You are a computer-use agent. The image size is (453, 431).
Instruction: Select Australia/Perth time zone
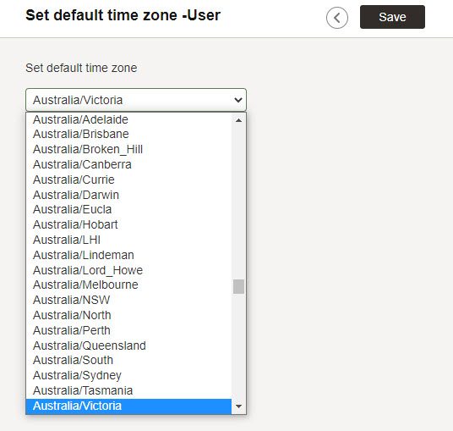pyautogui.click(x=128, y=330)
